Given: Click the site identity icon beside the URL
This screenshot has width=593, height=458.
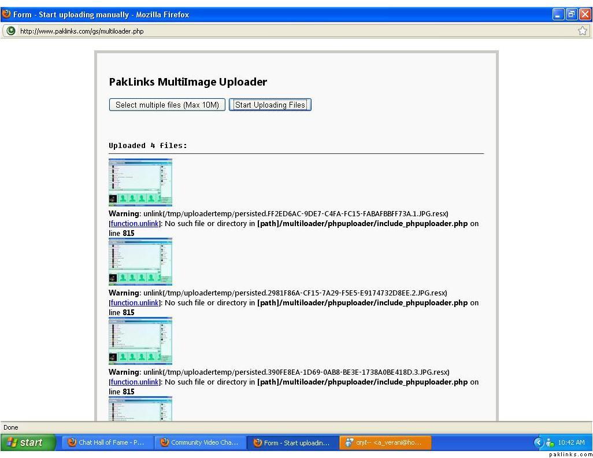Looking at the screenshot, I should click(10, 31).
